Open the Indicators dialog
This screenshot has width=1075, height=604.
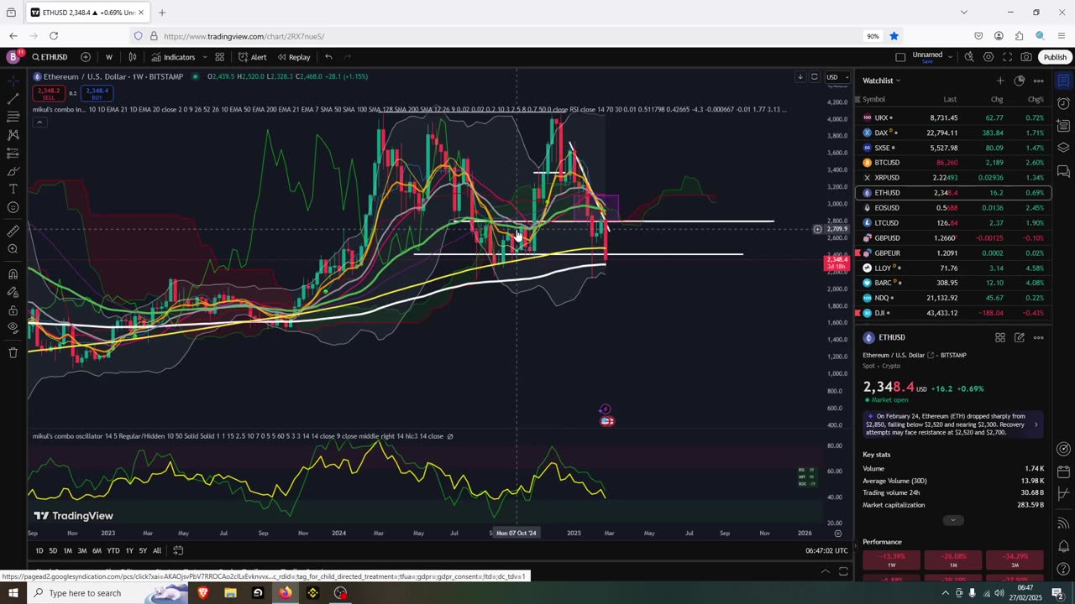coord(174,57)
